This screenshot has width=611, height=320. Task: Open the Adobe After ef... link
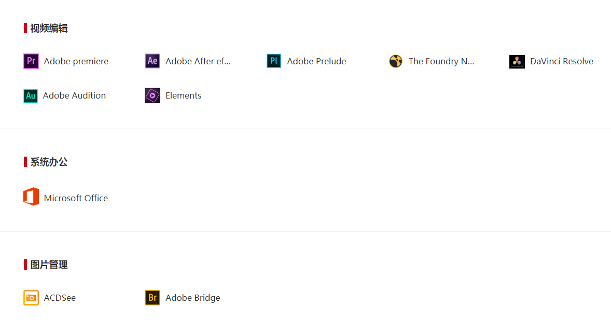coord(198,61)
